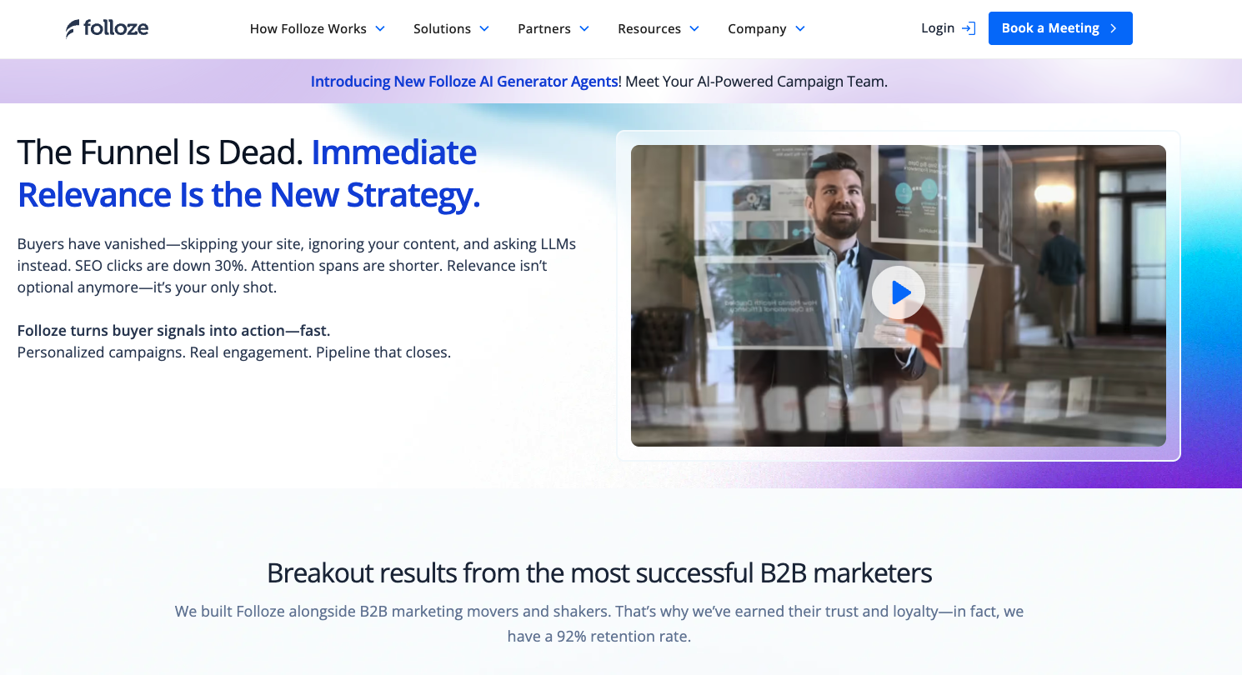Open Introducing New Folloze AI Generator Agents link
Screen dimensions: 1242x675
[464, 82]
